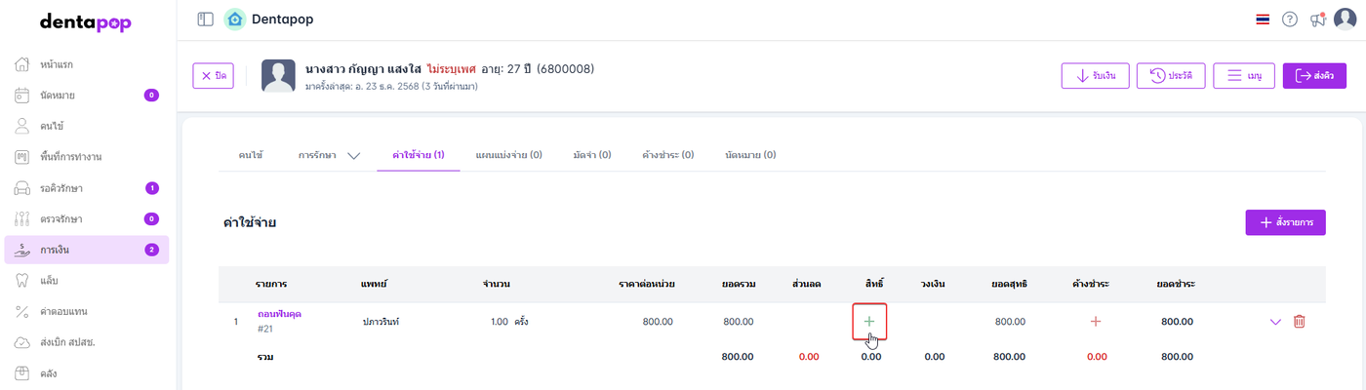Image resolution: width=1366 pixels, height=390 pixels.
Task: Go to นัดหมาย in the sidebar
Action: [59, 96]
